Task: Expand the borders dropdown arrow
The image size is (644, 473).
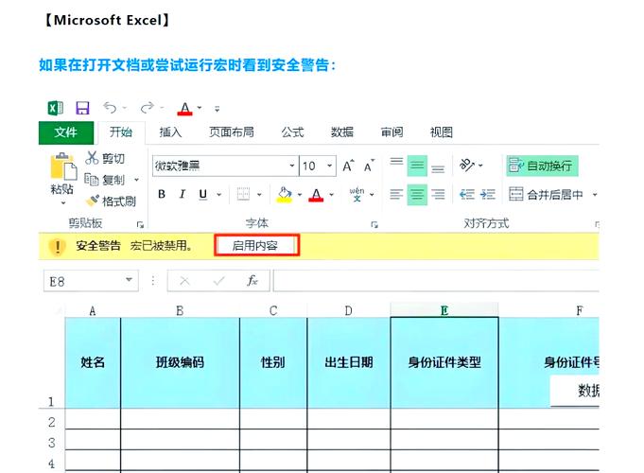Action: click(x=259, y=194)
